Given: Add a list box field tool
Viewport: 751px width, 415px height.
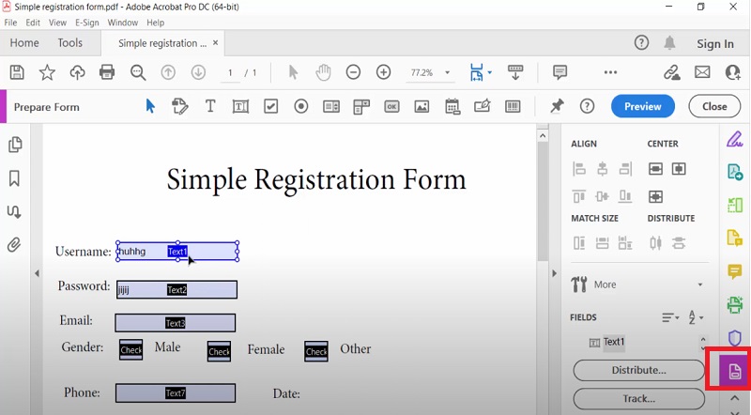Looking at the screenshot, I should (331, 106).
